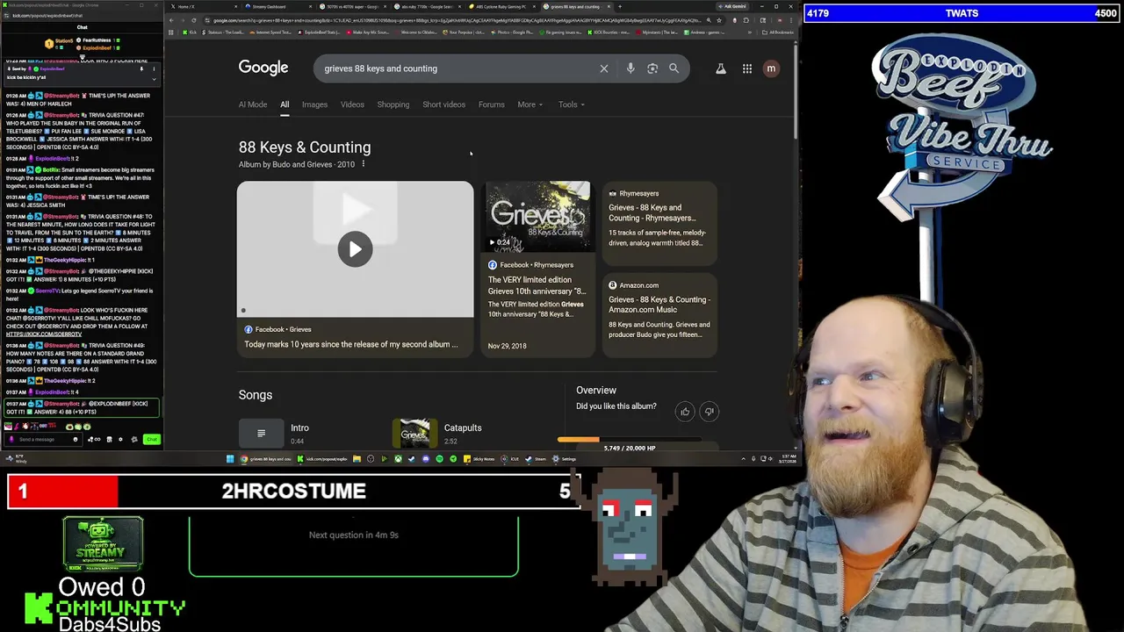Send chat message with green Chat button

tap(152, 439)
